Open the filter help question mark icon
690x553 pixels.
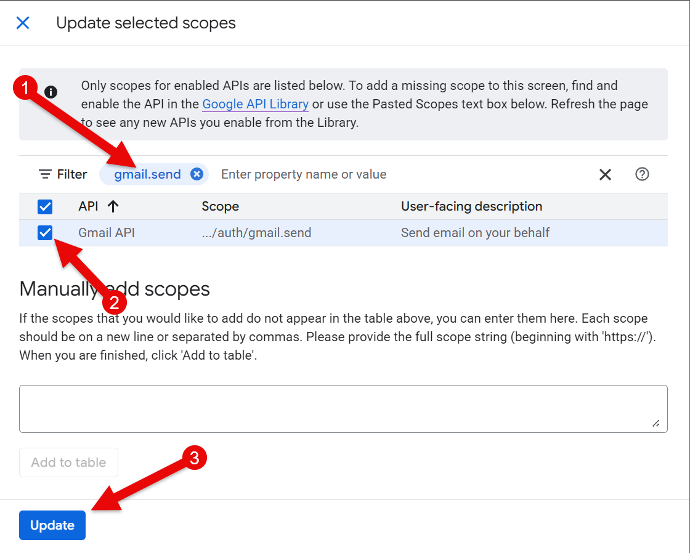642,174
